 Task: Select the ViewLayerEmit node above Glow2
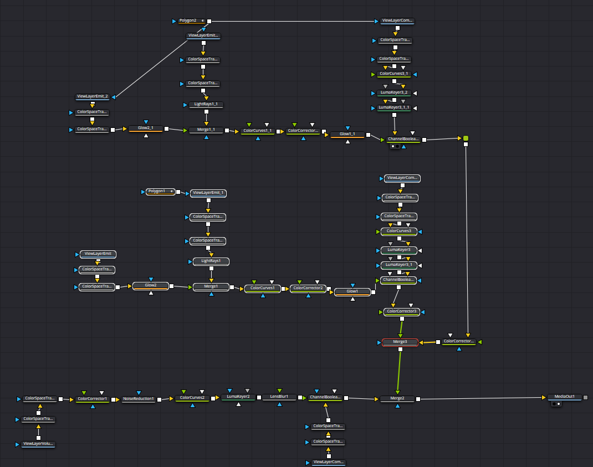coord(98,254)
